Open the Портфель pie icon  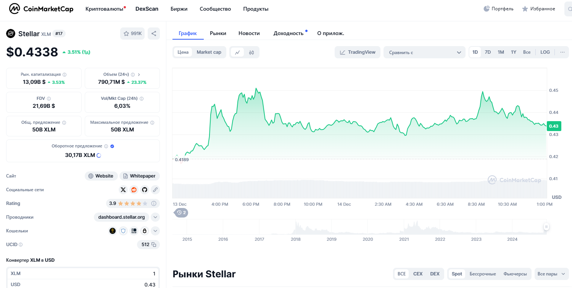click(487, 9)
